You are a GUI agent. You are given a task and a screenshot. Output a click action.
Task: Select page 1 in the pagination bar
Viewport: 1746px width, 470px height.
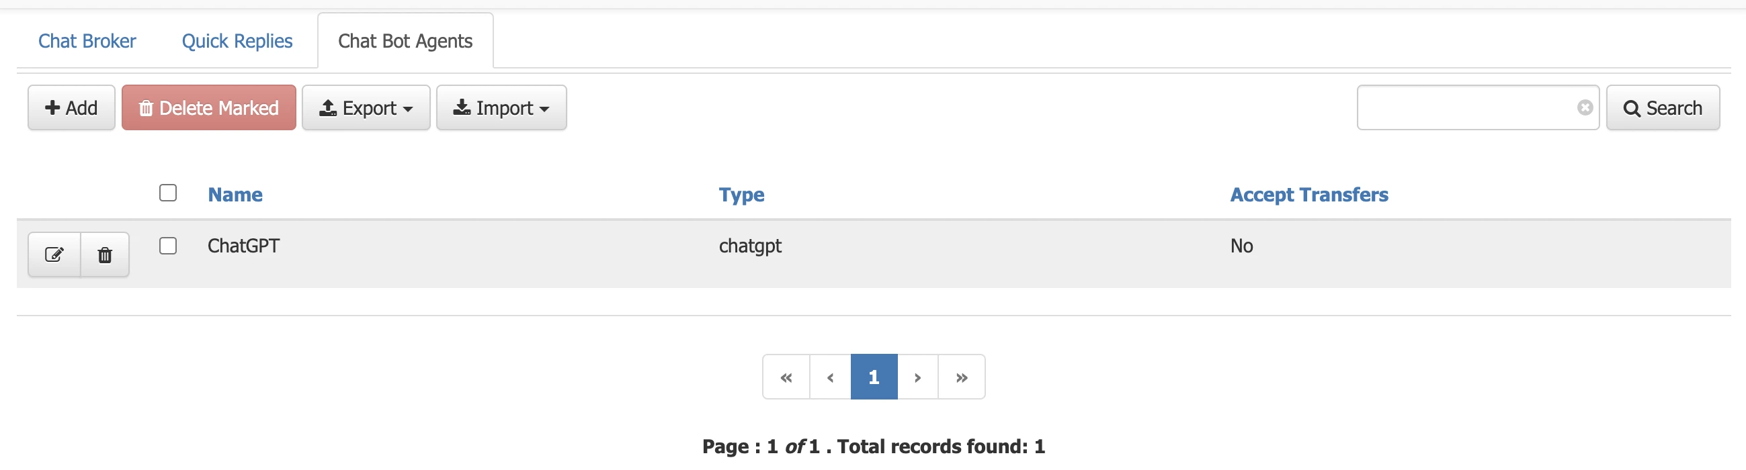point(874,377)
